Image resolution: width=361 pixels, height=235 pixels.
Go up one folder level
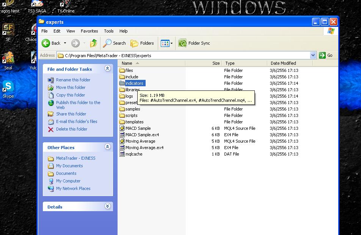(93, 43)
